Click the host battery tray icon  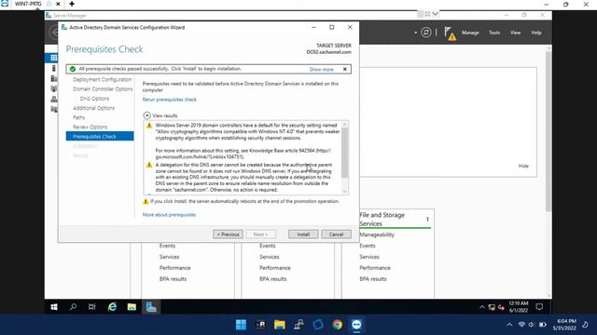point(543,325)
